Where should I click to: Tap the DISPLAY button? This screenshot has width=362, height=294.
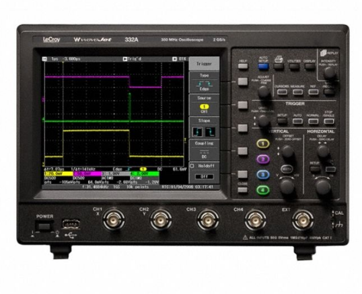pos(310,66)
